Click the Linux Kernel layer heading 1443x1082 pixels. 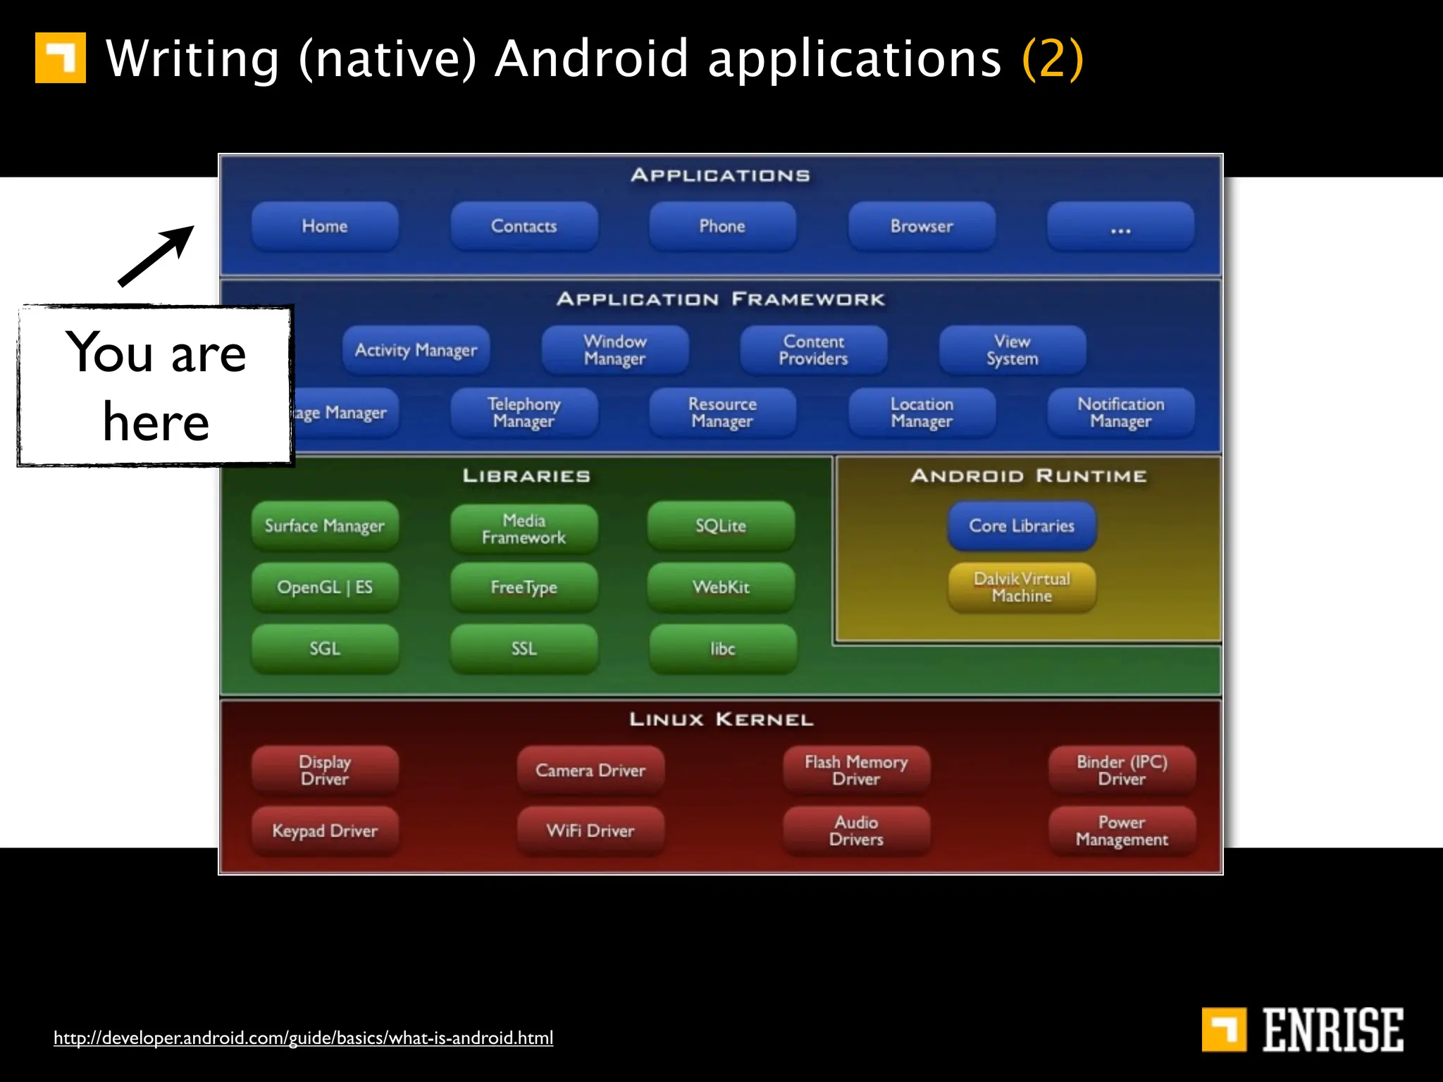pyautogui.click(x=721, y=719)
